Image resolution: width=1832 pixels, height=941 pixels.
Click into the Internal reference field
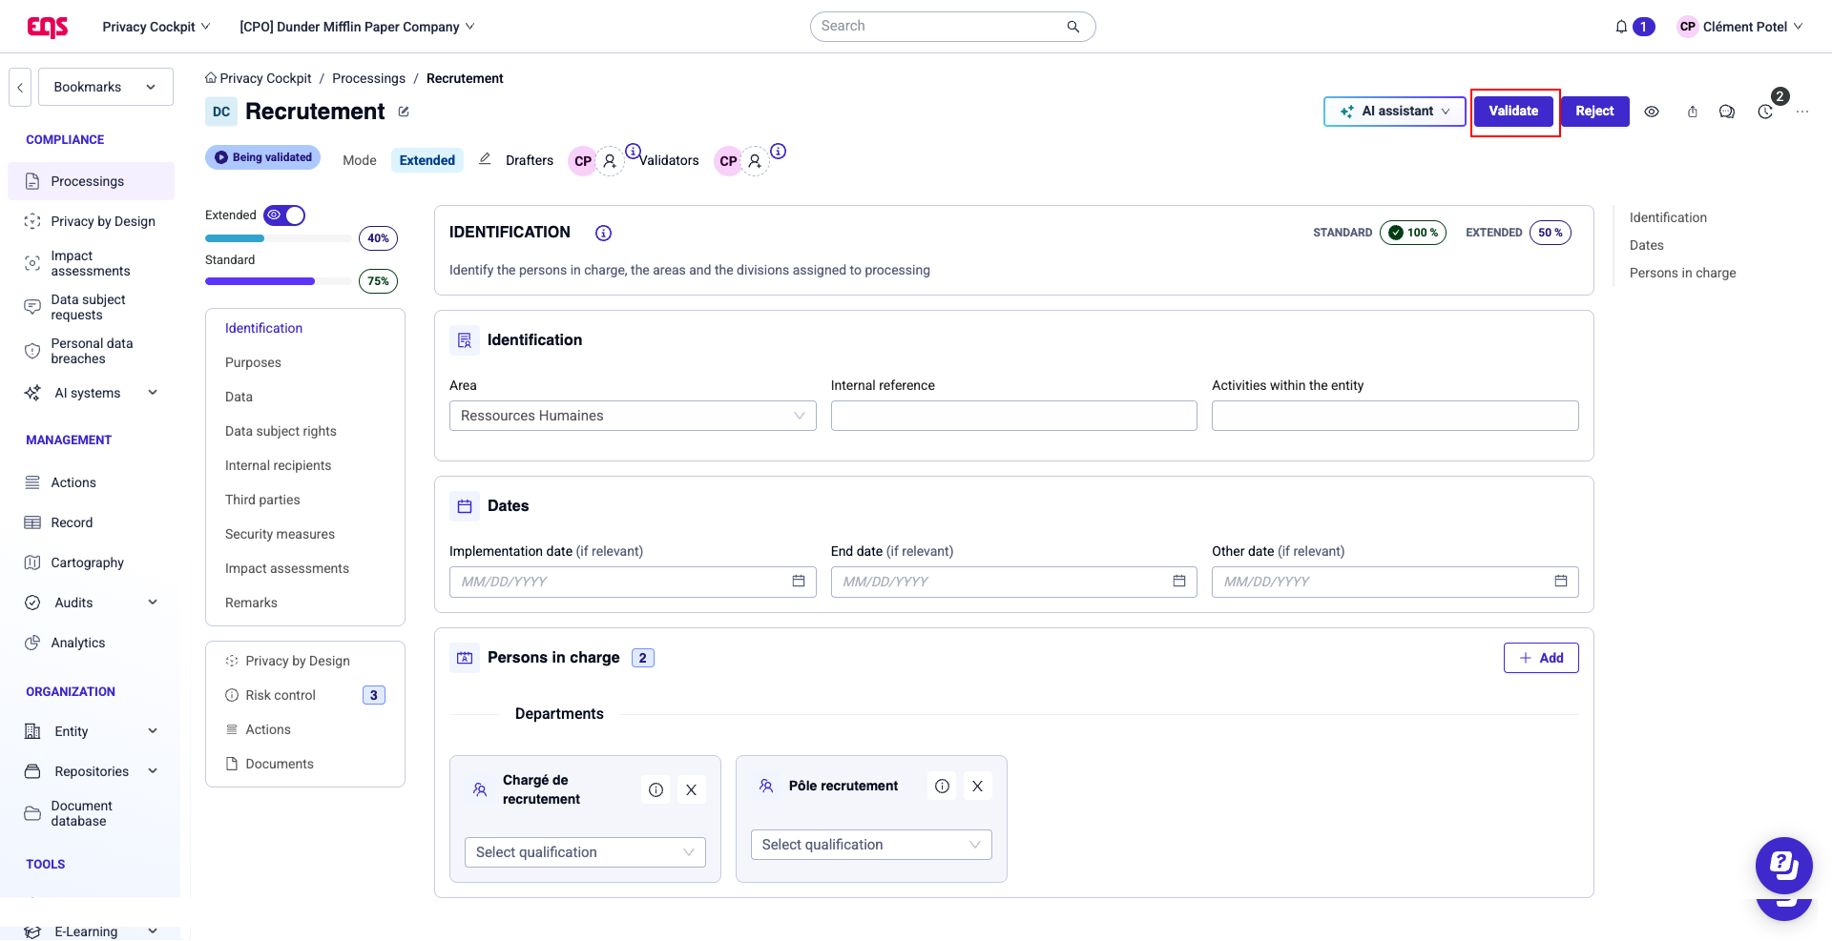click(1013, 416)
